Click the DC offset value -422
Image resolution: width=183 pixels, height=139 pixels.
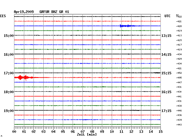[x=179, y=17]
